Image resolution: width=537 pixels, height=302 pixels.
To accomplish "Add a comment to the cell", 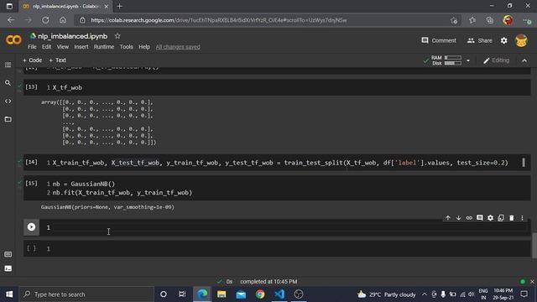I will click(x=479, y=218).
